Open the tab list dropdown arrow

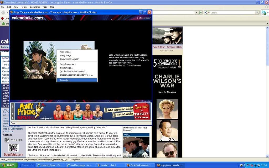(x=267, y=24)
